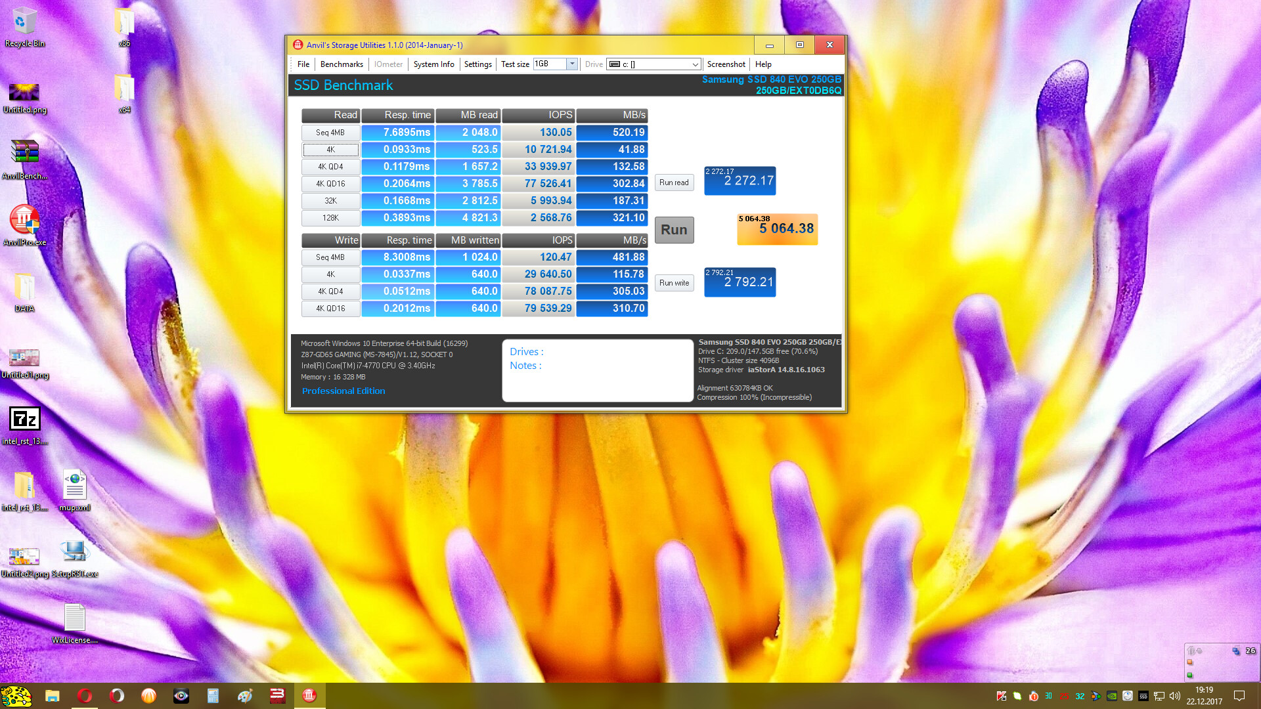Viewport: 1261px width, 709px height.
Task: Open the DATA folder icon
Action: tap(24, 292)
